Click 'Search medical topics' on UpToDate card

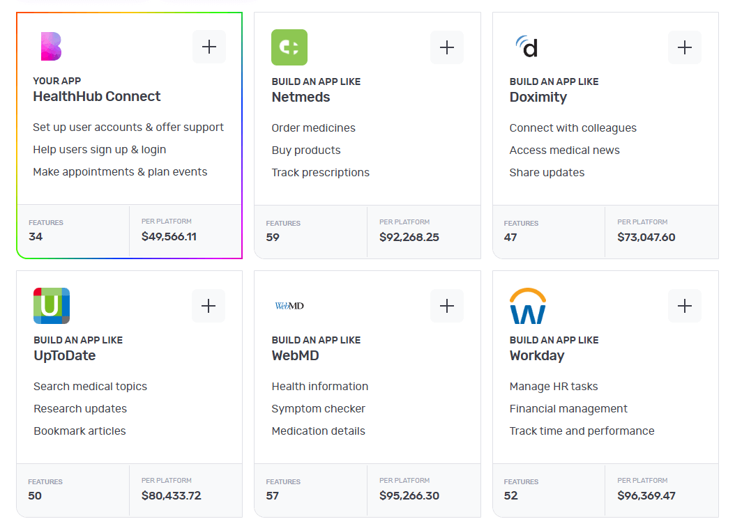[91, 387]
